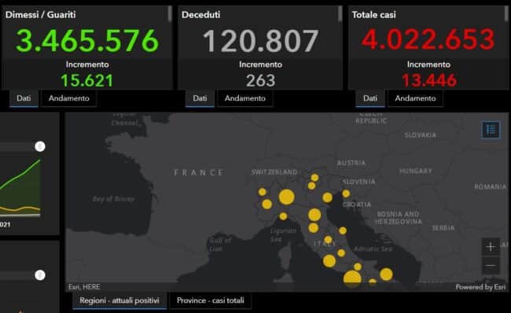Open the Powered by Esri link
The image size is (511, 313).
click(480, 287)
